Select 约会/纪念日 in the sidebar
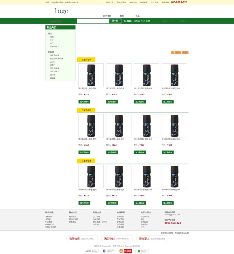The image size is (234, 254). coord(55,46)
